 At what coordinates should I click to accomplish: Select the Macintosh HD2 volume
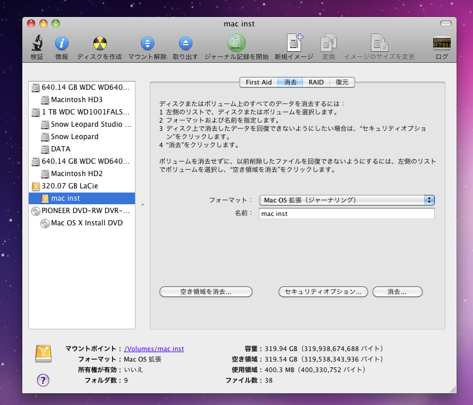pos(82,174)
